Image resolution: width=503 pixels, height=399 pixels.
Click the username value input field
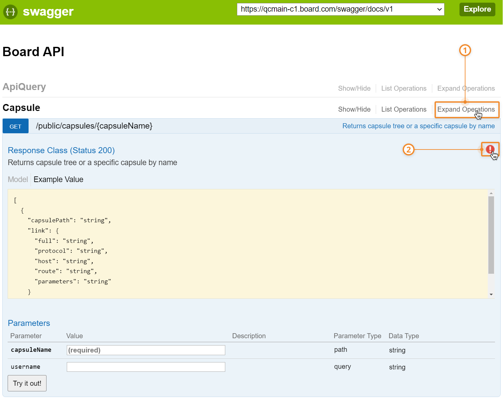tap(146, 367)
